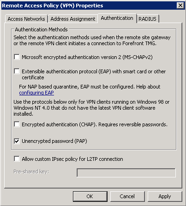The height and width of the screenshot is (206, 186).
Task: Close the dialog with the X button
Action: [x=180, y=6]
